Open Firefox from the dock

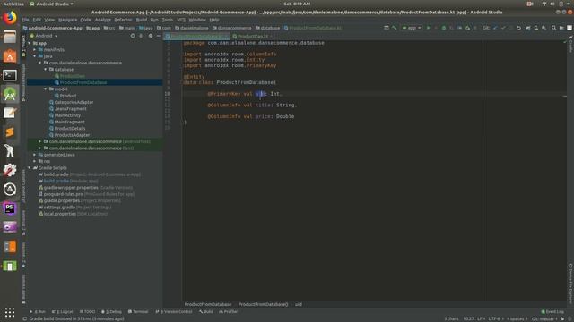coord(10,18)
